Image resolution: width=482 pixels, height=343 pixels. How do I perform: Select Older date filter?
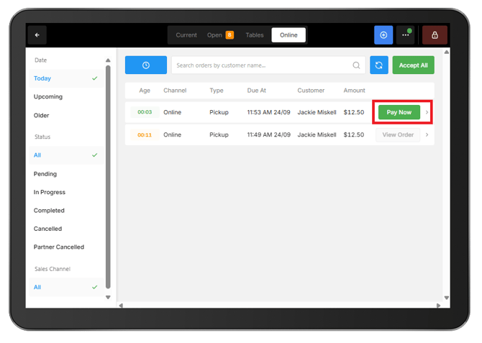pos(66,116)
